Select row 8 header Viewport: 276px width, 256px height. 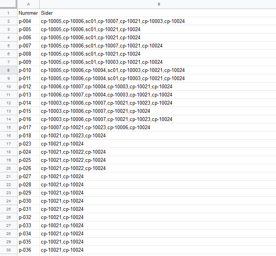[9, 70]
